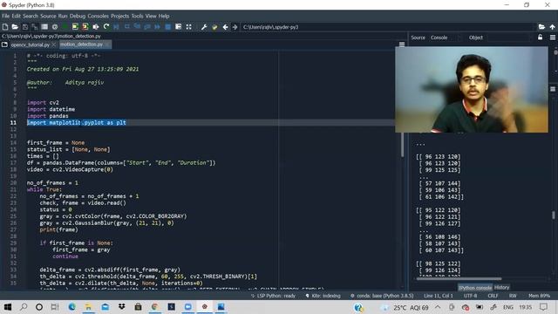Open the Debug menu
The width and height of the screenshot is (558, 314).
78,16
